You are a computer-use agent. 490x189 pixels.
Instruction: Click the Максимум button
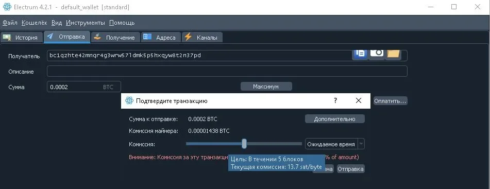[266, 87]
